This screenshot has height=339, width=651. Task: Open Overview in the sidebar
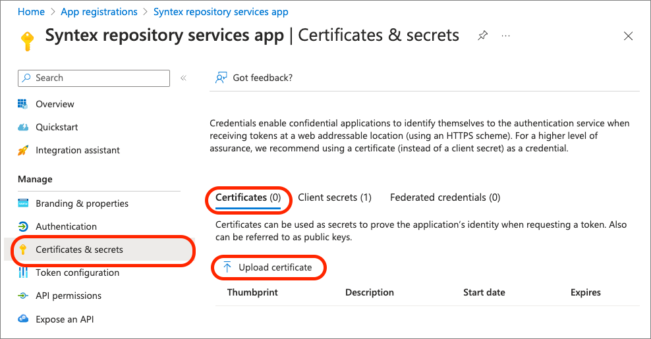click(x=55, y=104)
